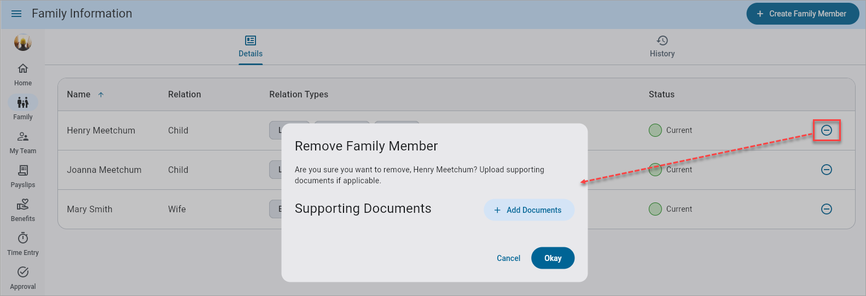
Task: Go to Home in sidebar
Action: (23, 74)
